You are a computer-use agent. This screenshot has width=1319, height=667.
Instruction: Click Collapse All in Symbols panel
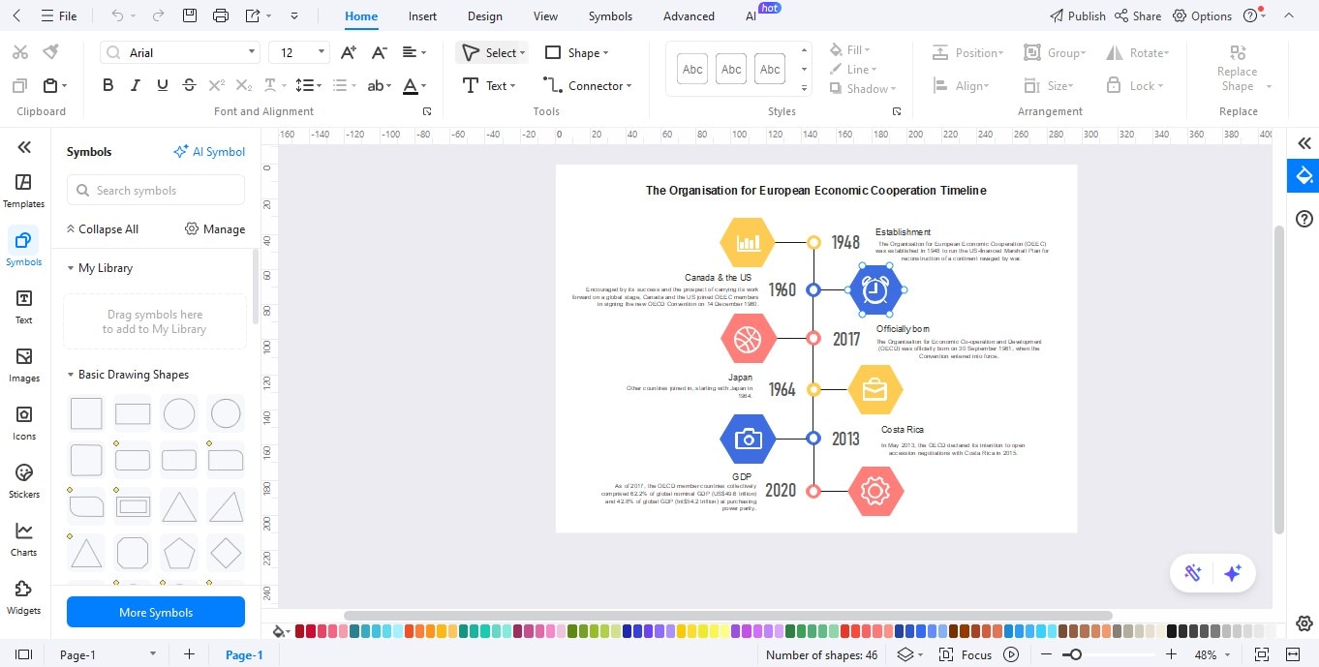[x=102, y=228]
